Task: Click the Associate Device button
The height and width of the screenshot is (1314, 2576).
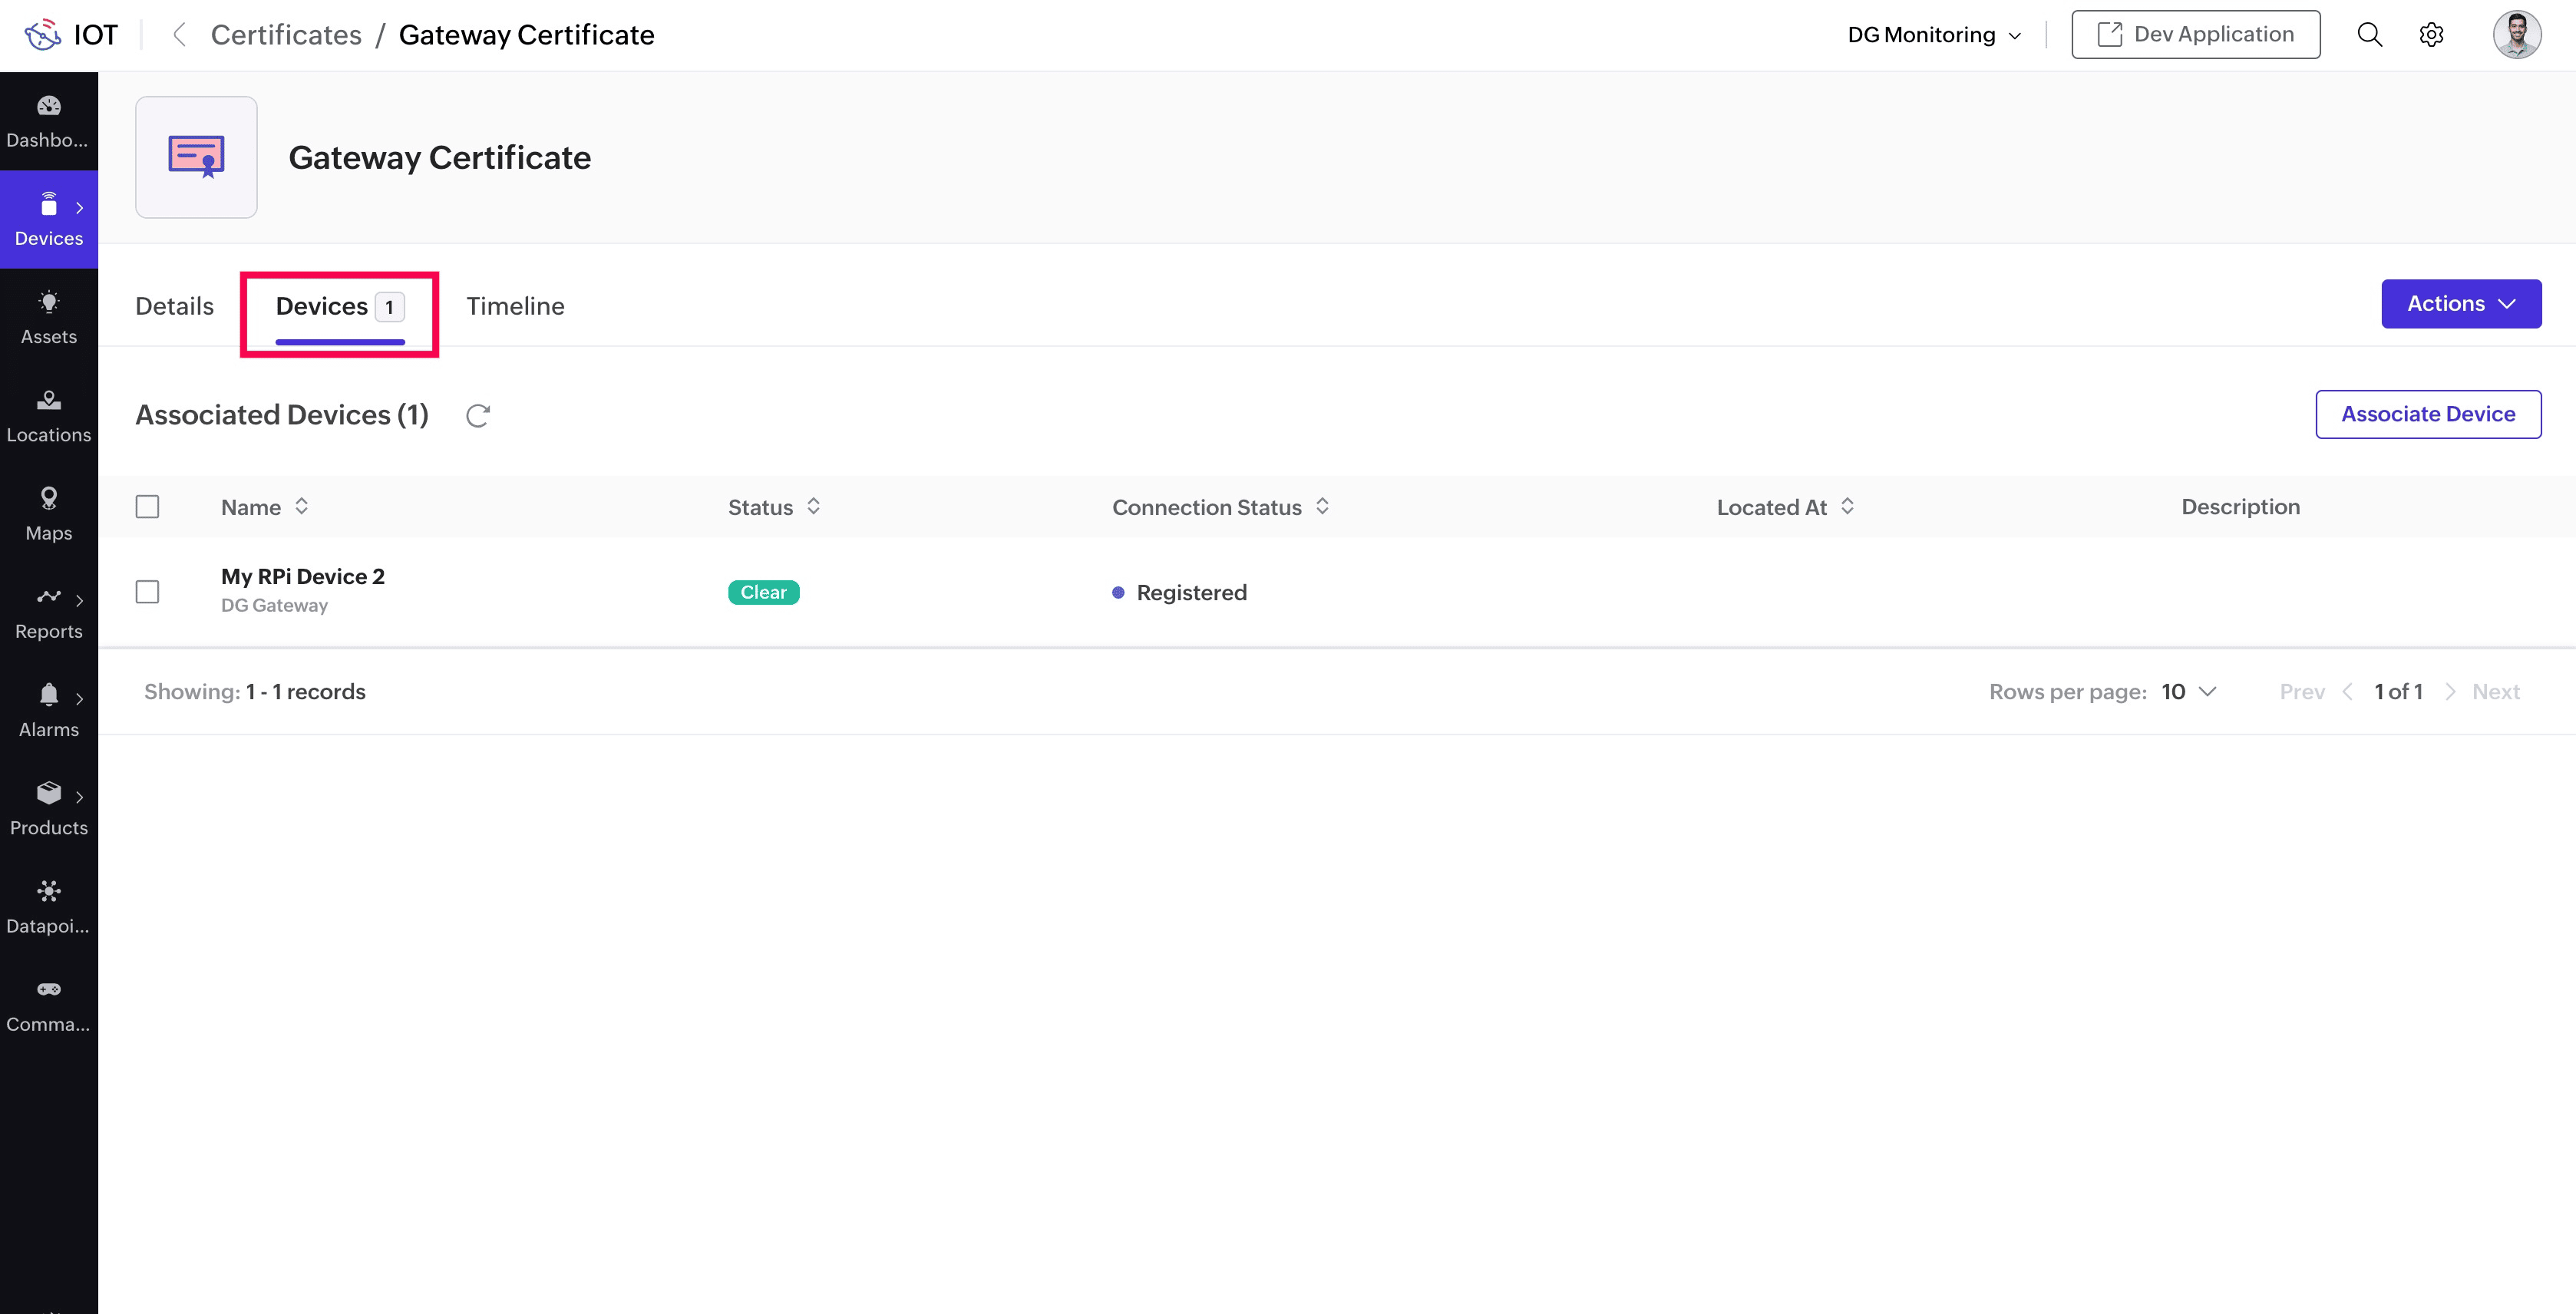Action: pos(2427,414)
